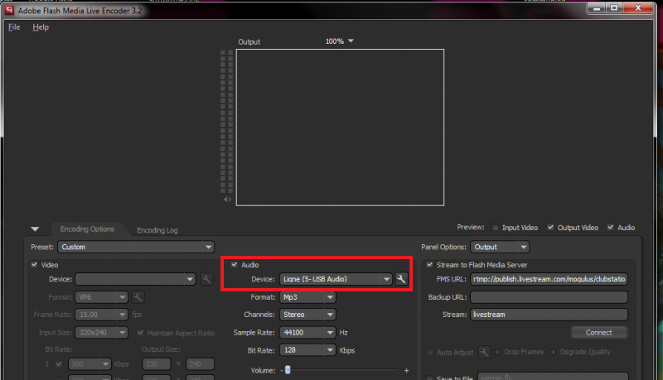The height and width of the screenshot is (380, 663).
Task: Click the FMS URL input field
Action: pos(549,279)
